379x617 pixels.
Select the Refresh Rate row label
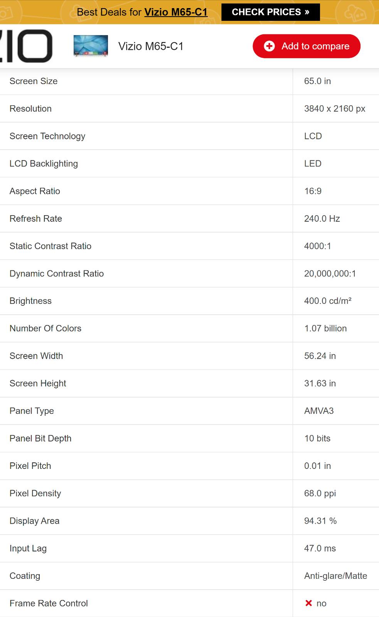36,219
